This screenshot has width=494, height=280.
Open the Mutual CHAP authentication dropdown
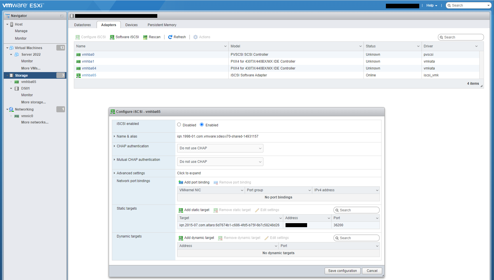[x=220, y=161]
